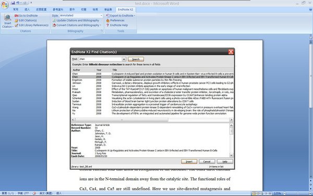Select the Sudan 2008 reference row
This screenshot has height=196, width=313.
click(x=153, y=101)
